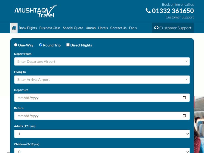The height and width of the screenshot is (153, 204).
Task: Click the headset icon on Customer Support button
Action: (156, 28)
